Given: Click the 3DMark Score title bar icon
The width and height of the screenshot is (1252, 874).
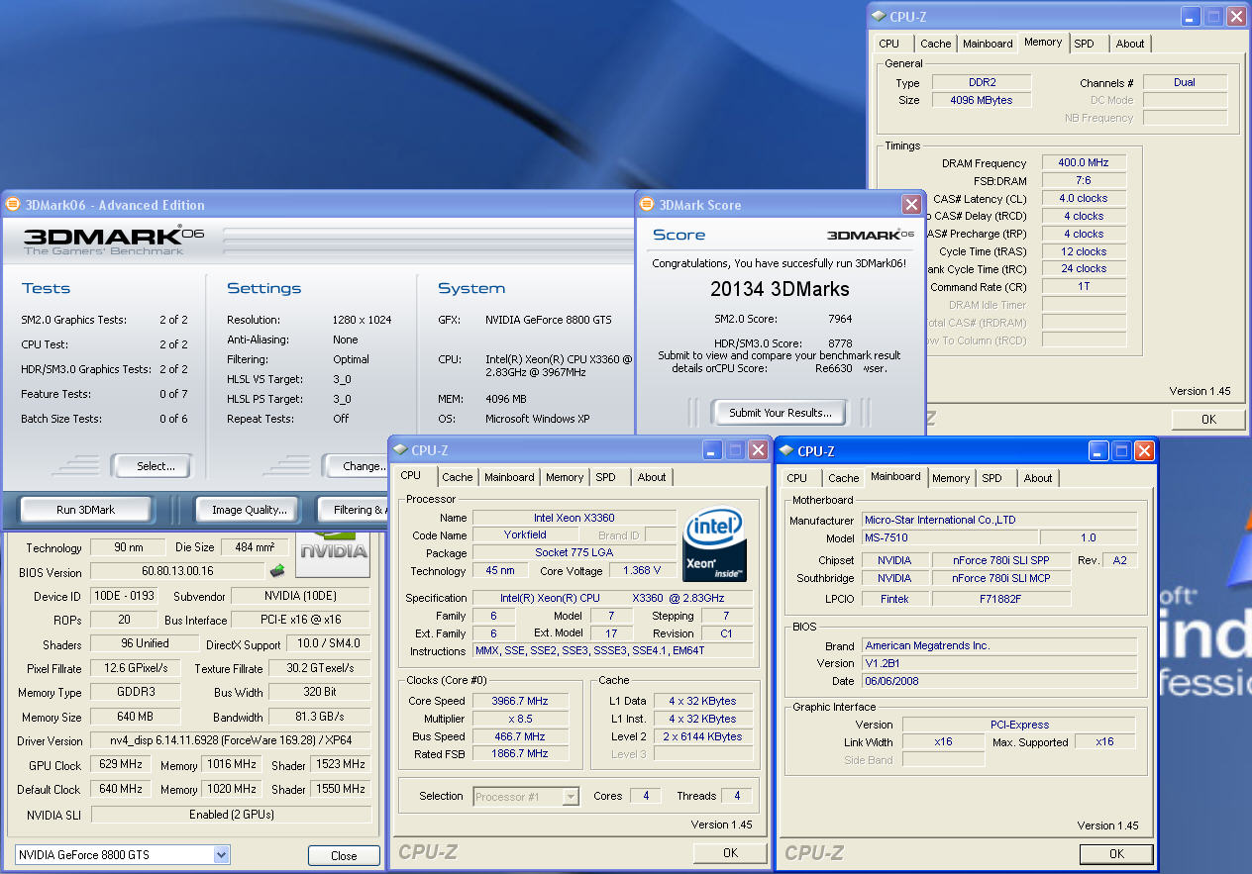Looking at the screenshot, I should coord(646,205).
